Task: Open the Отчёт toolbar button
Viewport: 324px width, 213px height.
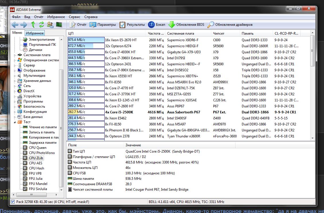Action: (x=78, y=25)
